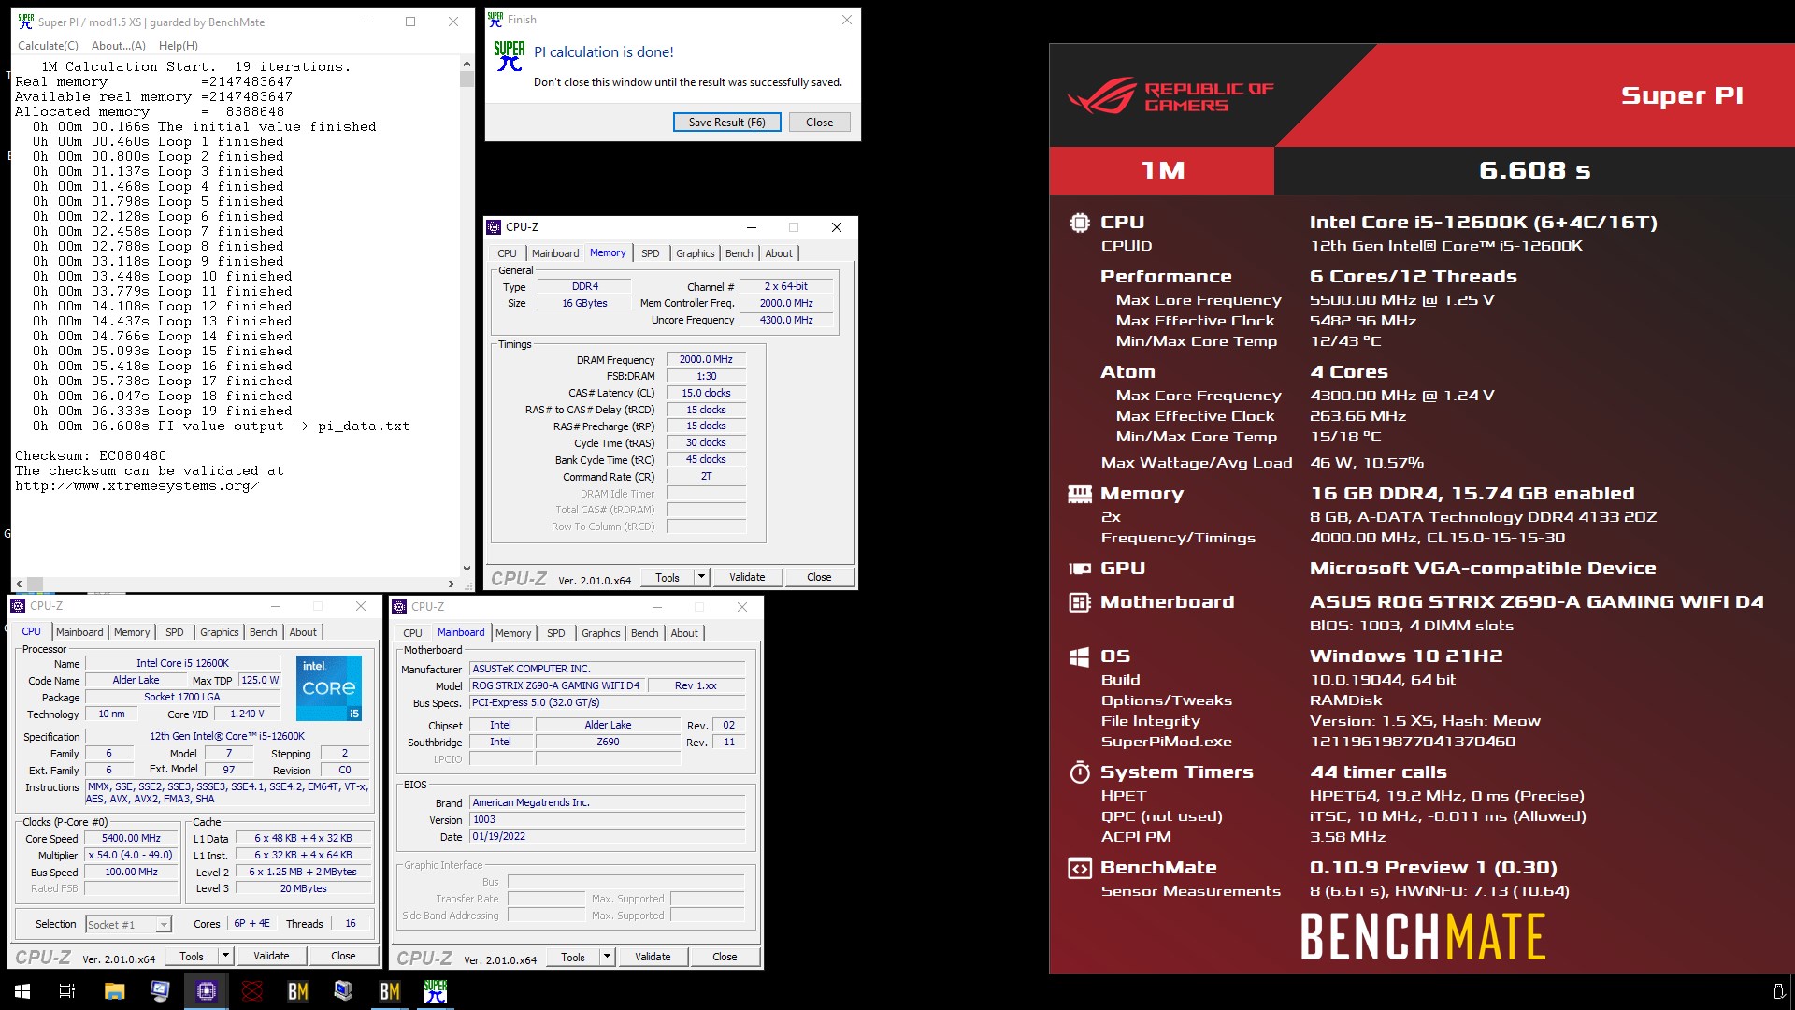Switch to Bench tab in CPU-Z CPU window
Viewport: 1795px width, 1010px height.
(264, 632)
